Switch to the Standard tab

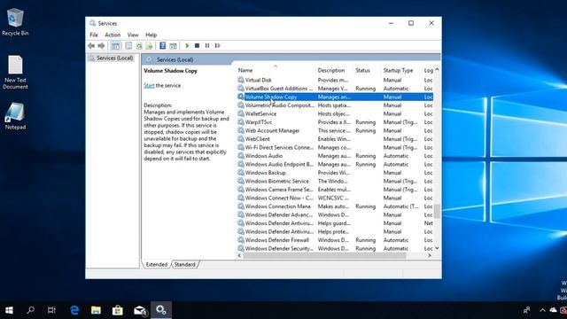[185, 264]
